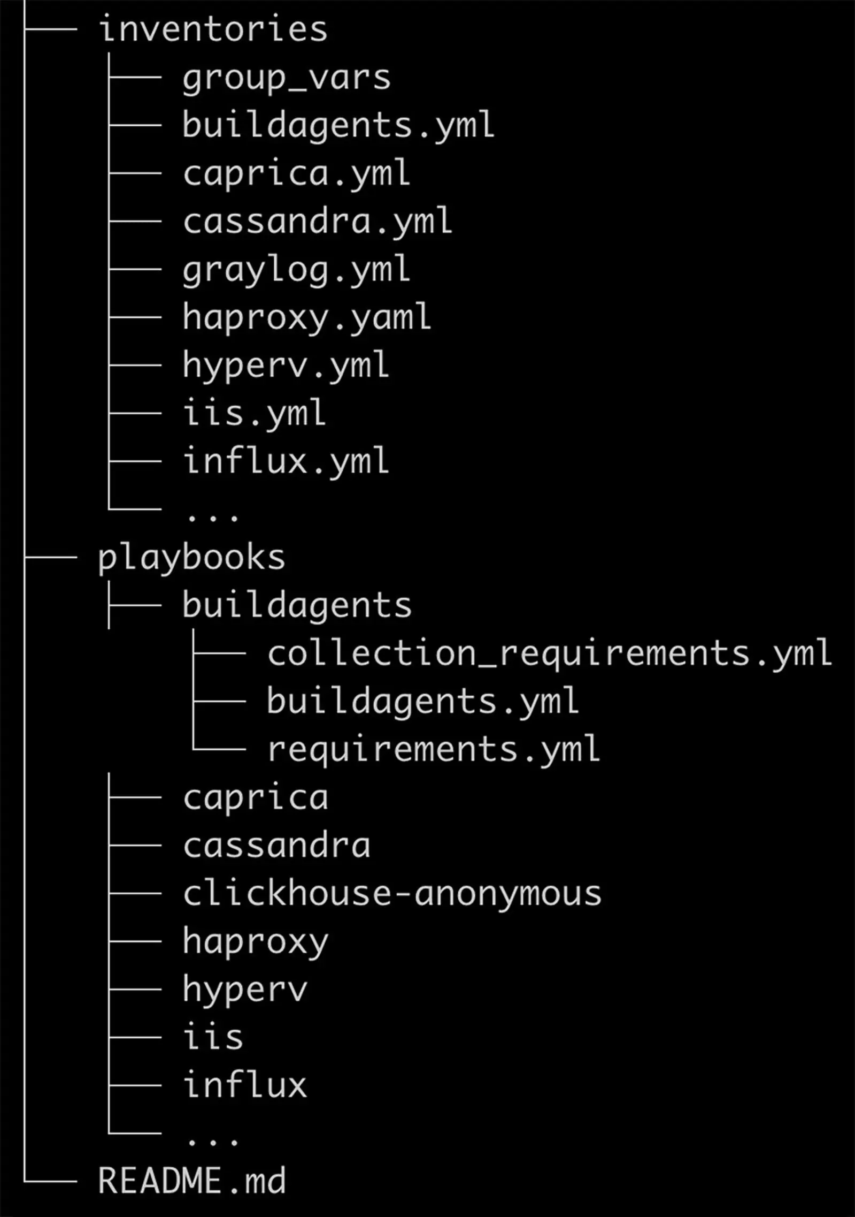
Task: Click the influx playbook folder
Action: (x=245, y=1085)
